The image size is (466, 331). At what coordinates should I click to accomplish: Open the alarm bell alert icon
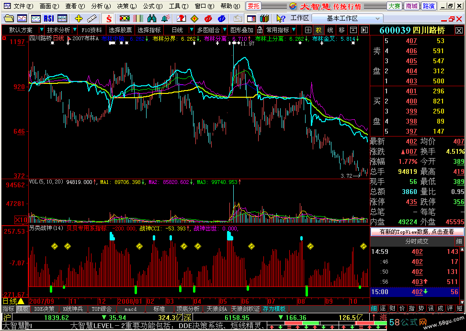click(165, 18)
